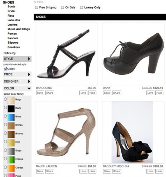Share the Ralph Lauren sandal

point(50,171)
